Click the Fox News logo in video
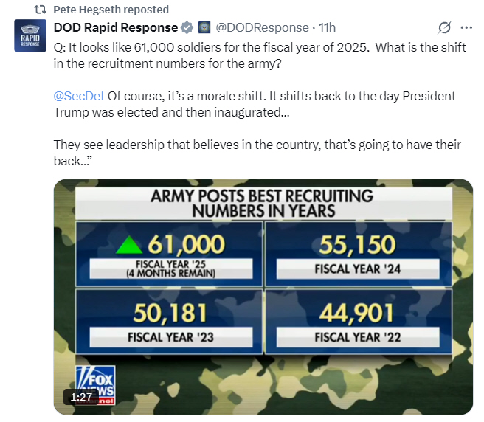The width and height of the screenshot is (484, 422). 96,385
